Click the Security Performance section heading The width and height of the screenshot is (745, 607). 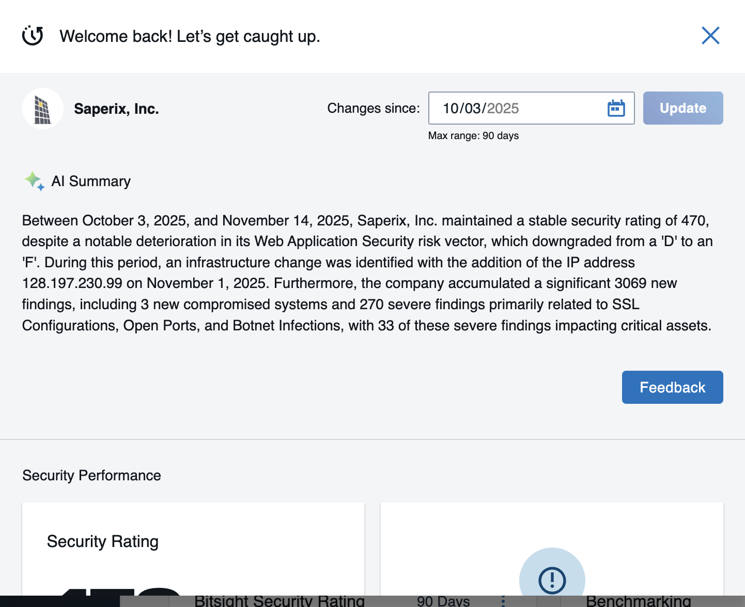tap(91, 475)
